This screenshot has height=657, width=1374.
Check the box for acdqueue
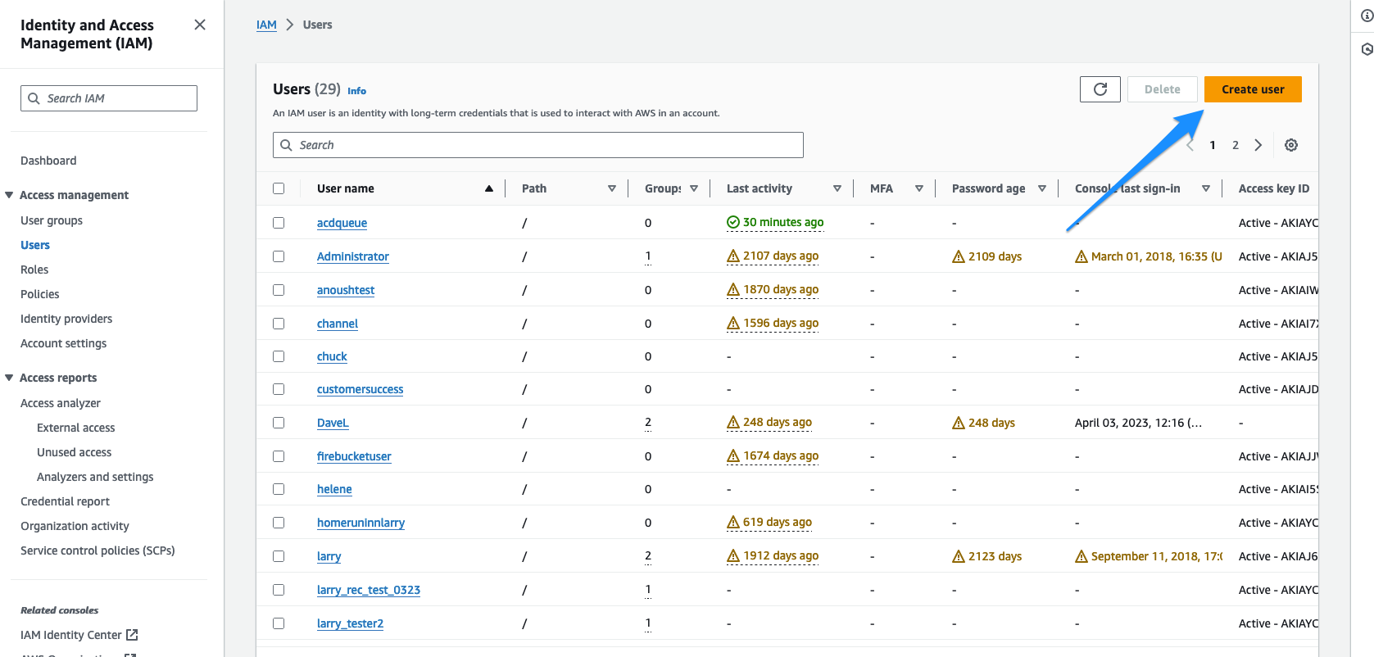[x=279, y=223]
